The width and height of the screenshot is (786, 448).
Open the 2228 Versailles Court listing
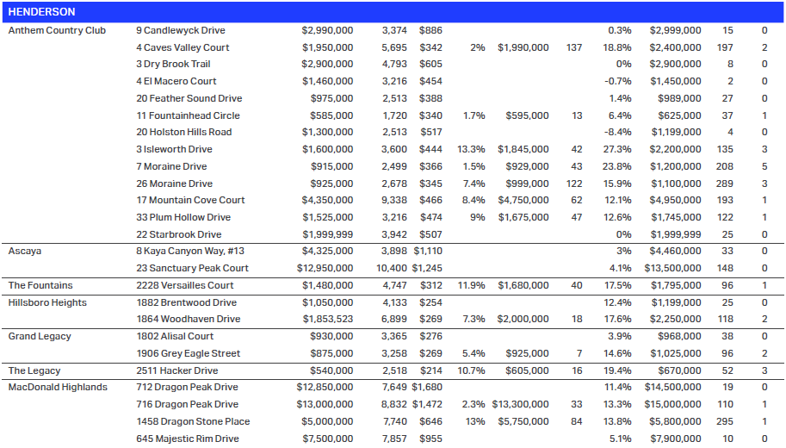click(x=184, y=285)
